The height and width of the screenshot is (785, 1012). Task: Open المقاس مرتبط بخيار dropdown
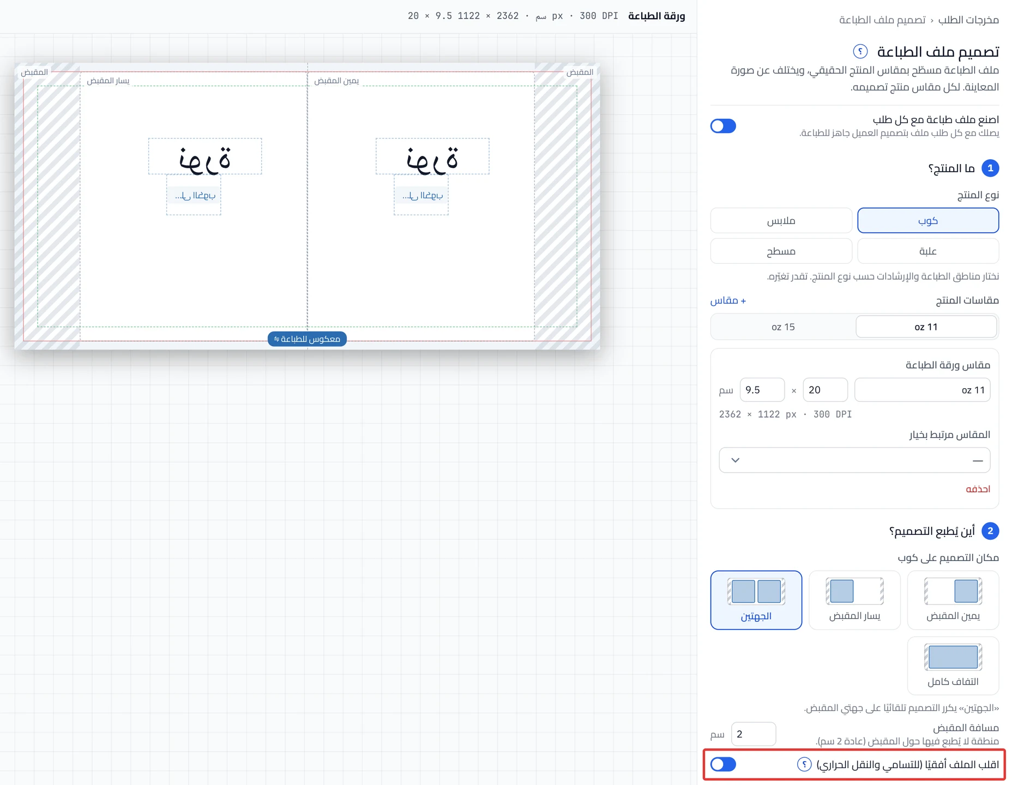point(854,460)
